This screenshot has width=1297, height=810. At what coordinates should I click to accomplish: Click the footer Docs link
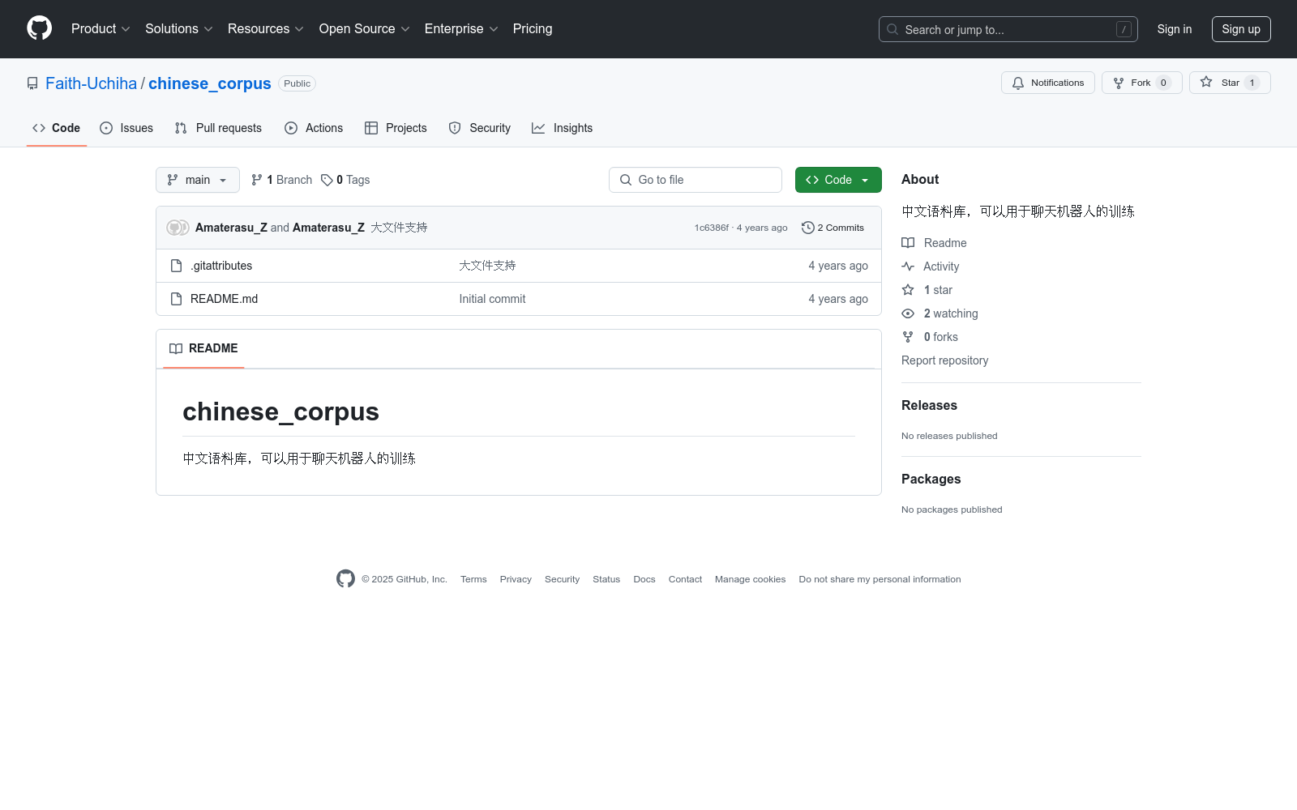[644, 579]
